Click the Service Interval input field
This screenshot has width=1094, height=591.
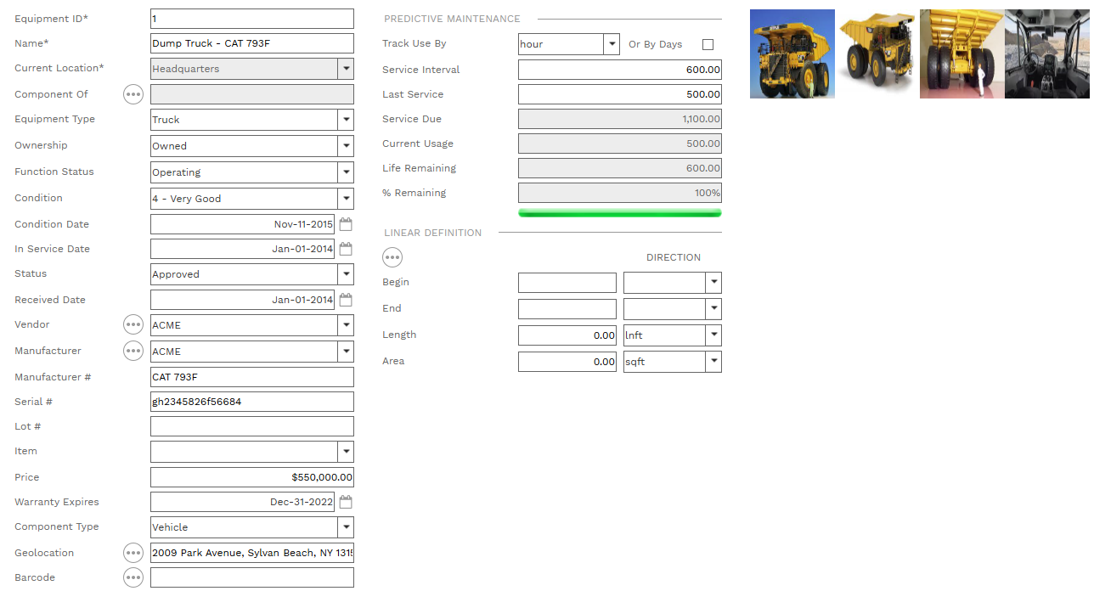[x=619, y=70]
